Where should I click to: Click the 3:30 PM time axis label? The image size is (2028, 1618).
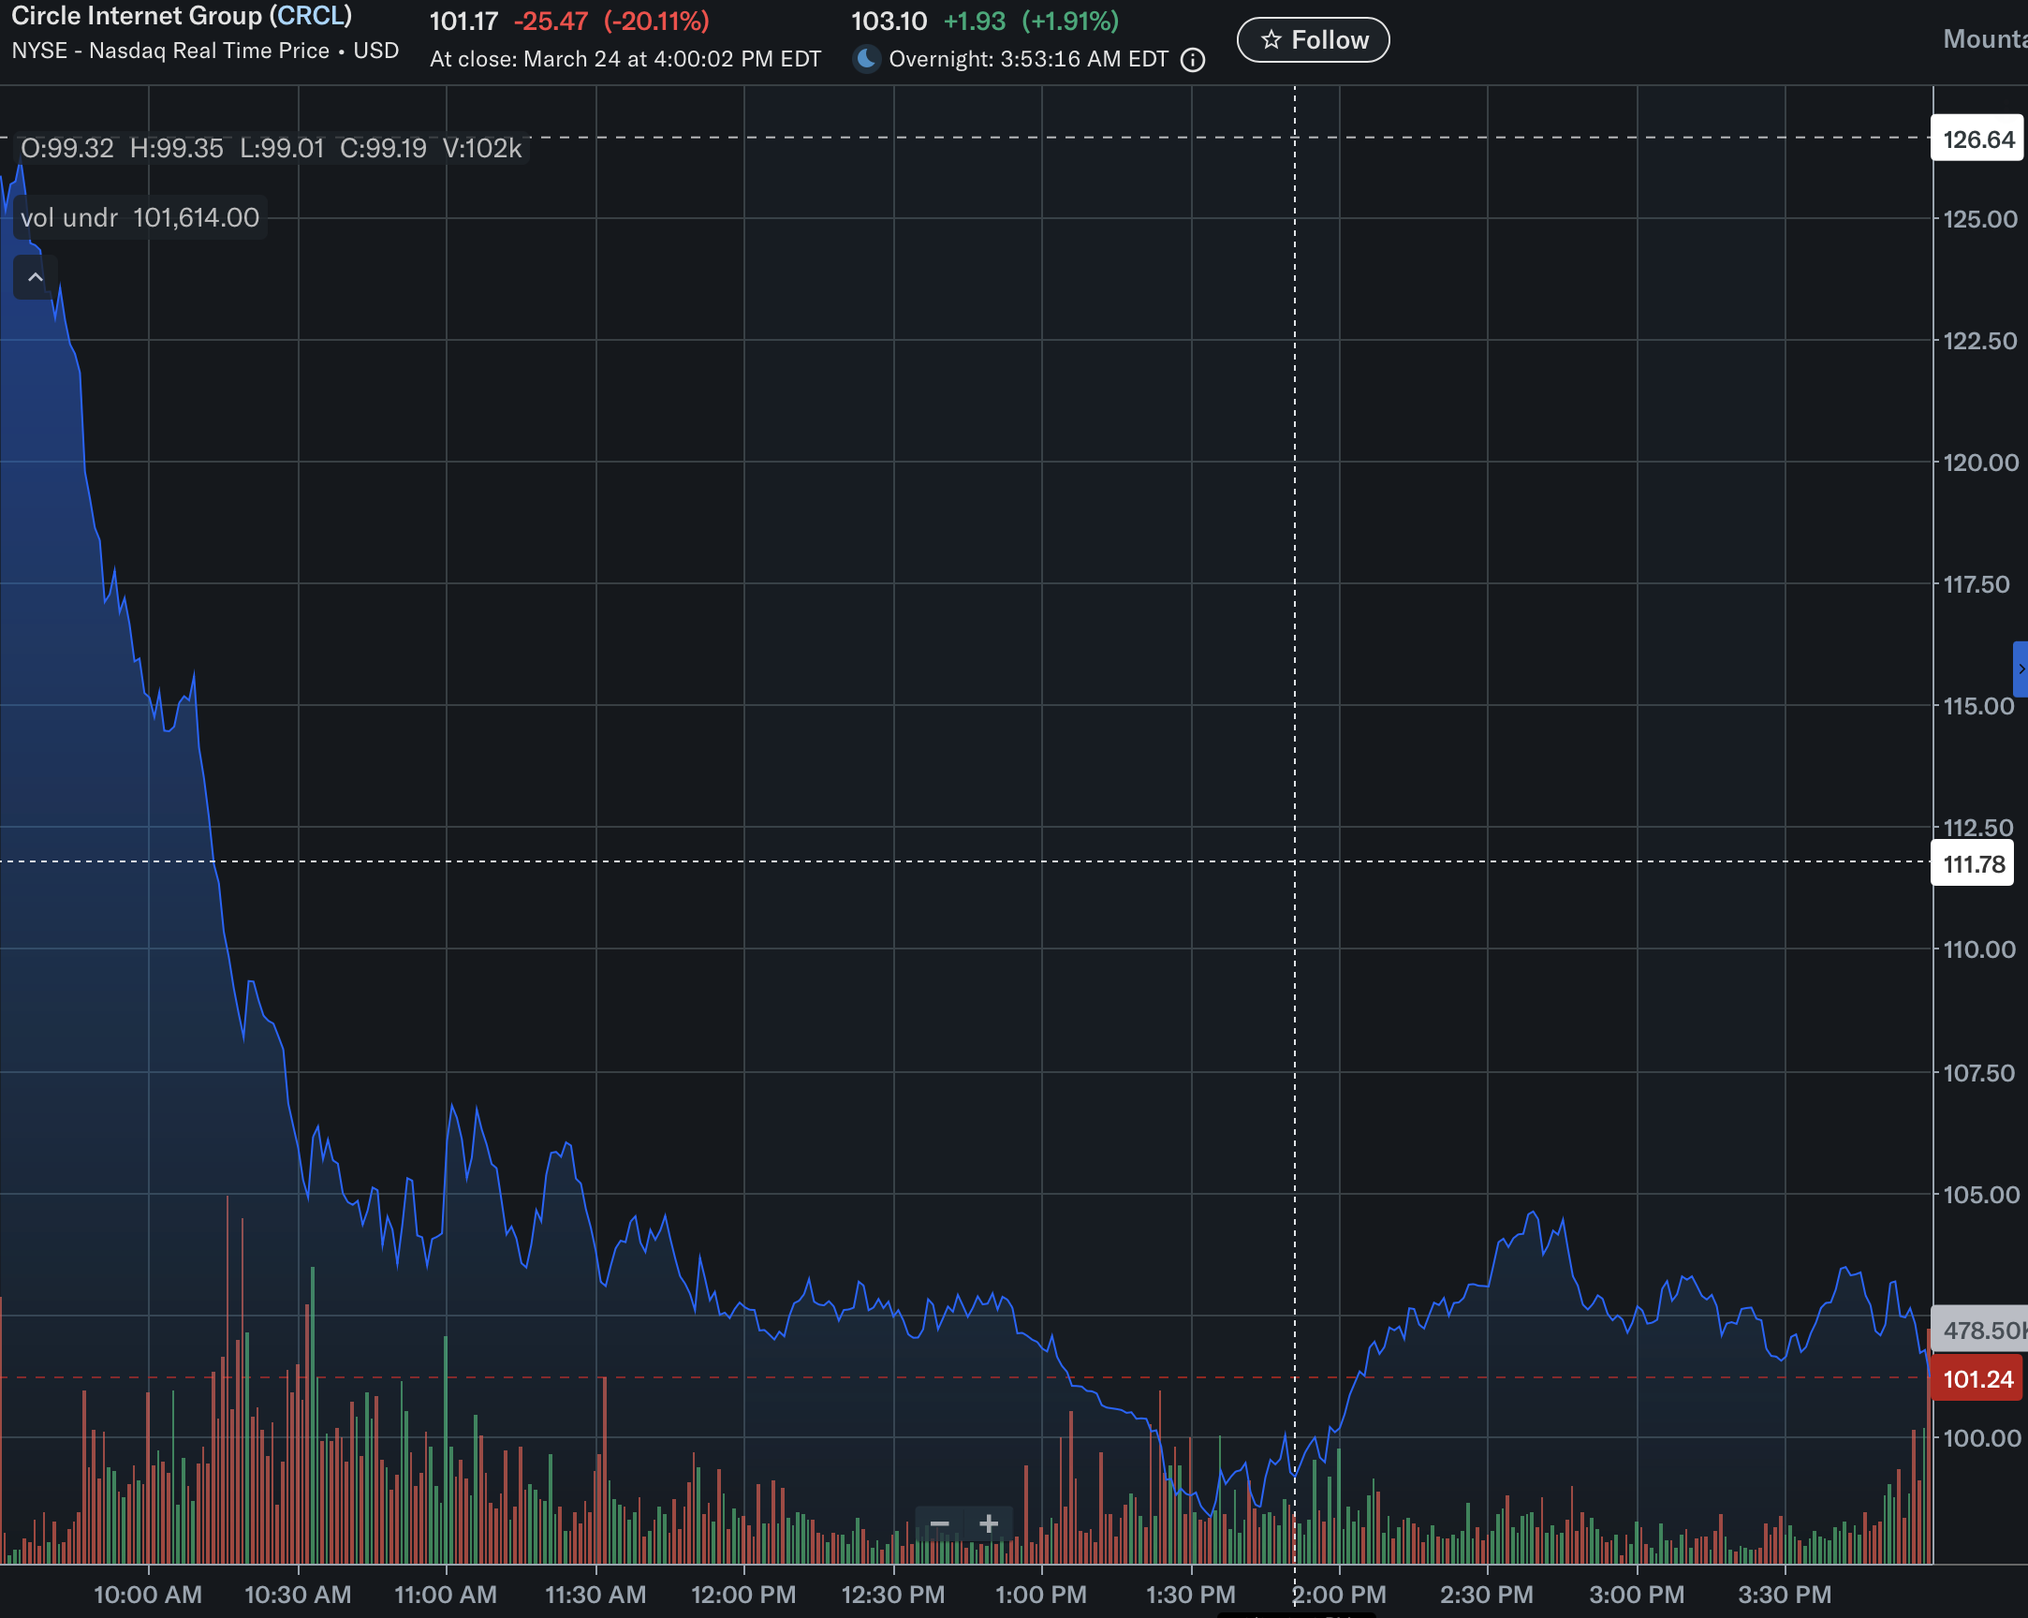[x=1785, y=1595]
